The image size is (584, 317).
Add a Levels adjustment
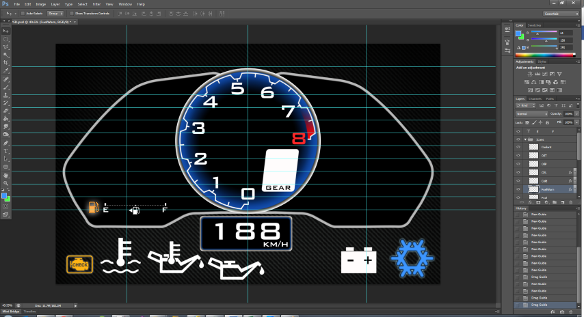pyautogui.click(x=537, y=74)
